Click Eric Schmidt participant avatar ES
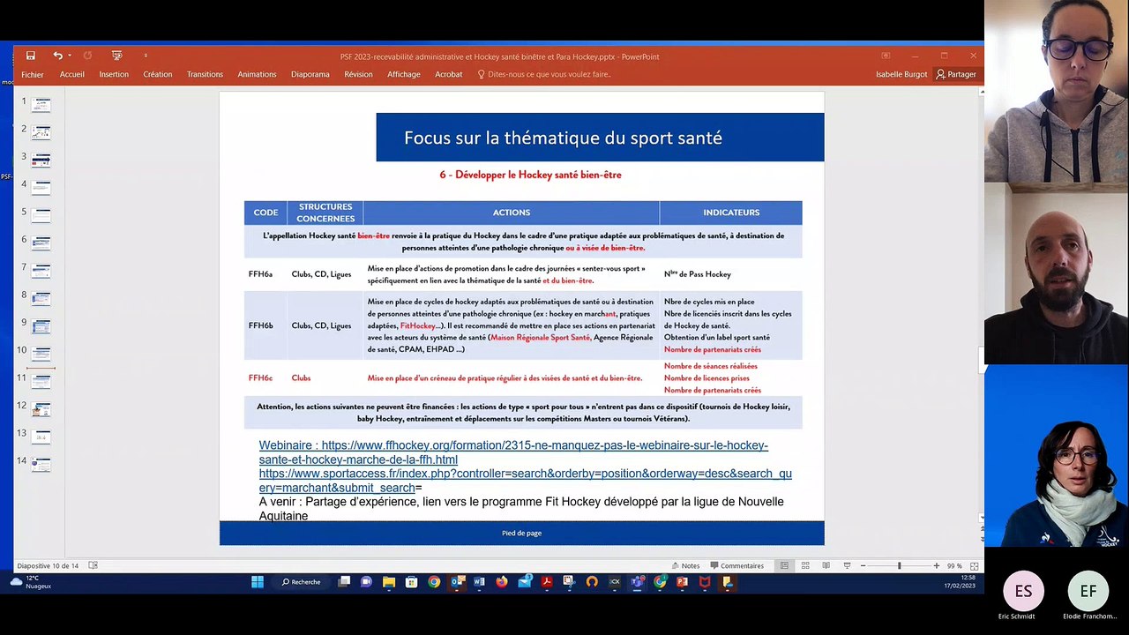 coord(1023,591)
